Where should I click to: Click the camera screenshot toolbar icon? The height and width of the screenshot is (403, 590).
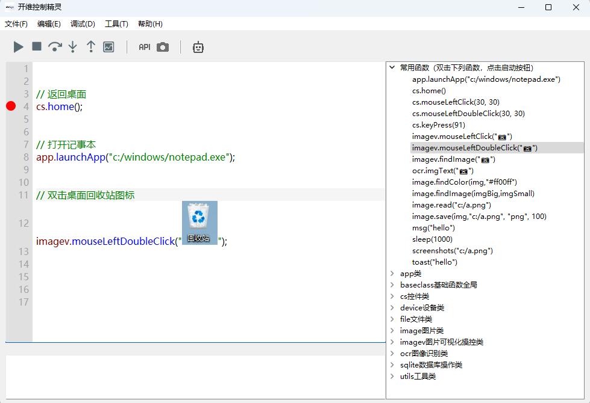tap(163, 47)
